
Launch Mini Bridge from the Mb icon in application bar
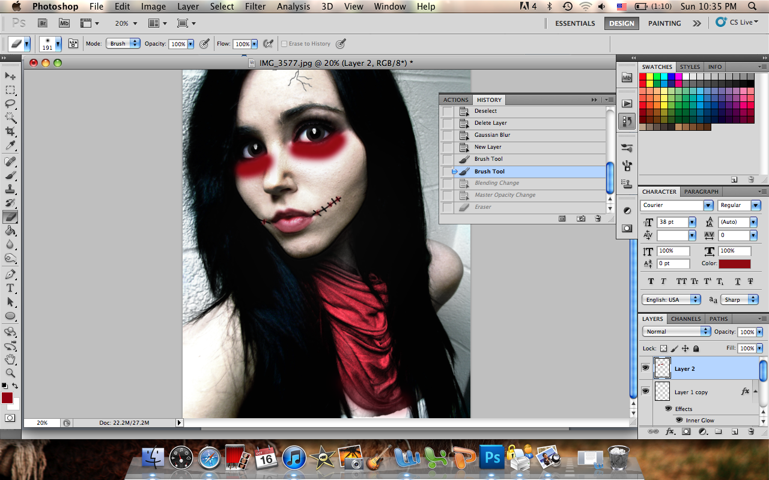click(64, 23)
